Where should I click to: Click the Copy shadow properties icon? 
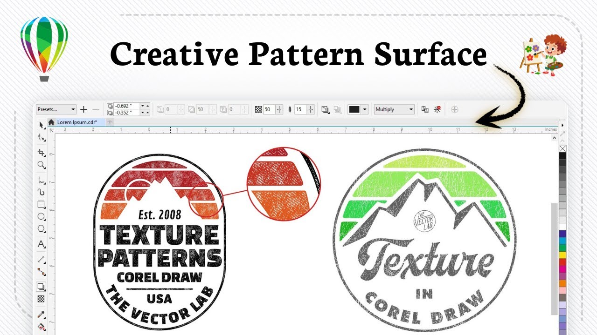[x=425, y=109]
